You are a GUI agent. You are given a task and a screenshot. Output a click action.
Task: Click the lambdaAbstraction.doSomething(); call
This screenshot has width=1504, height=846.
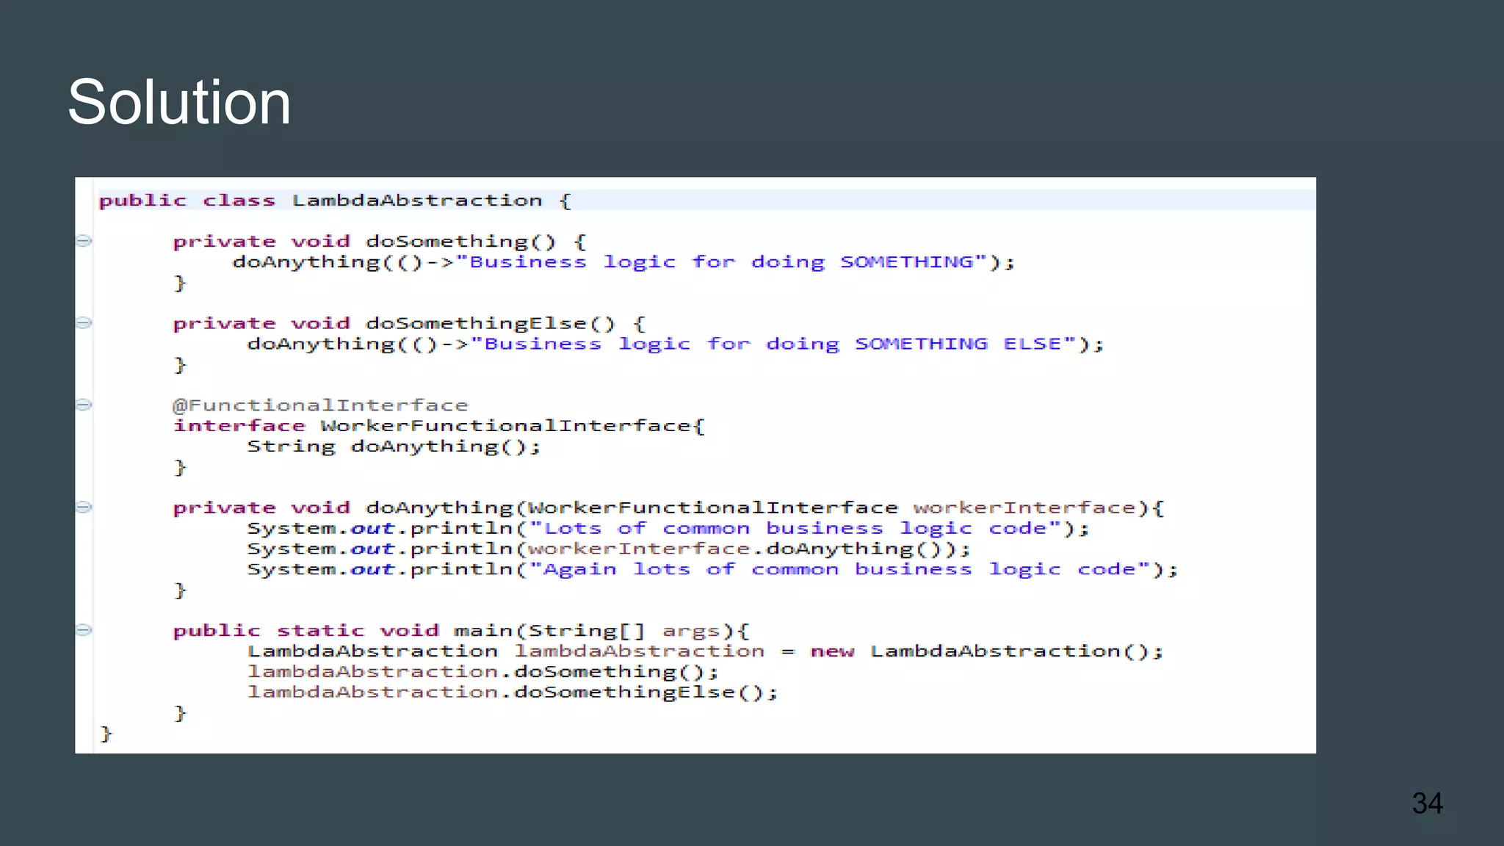[482, 672]
